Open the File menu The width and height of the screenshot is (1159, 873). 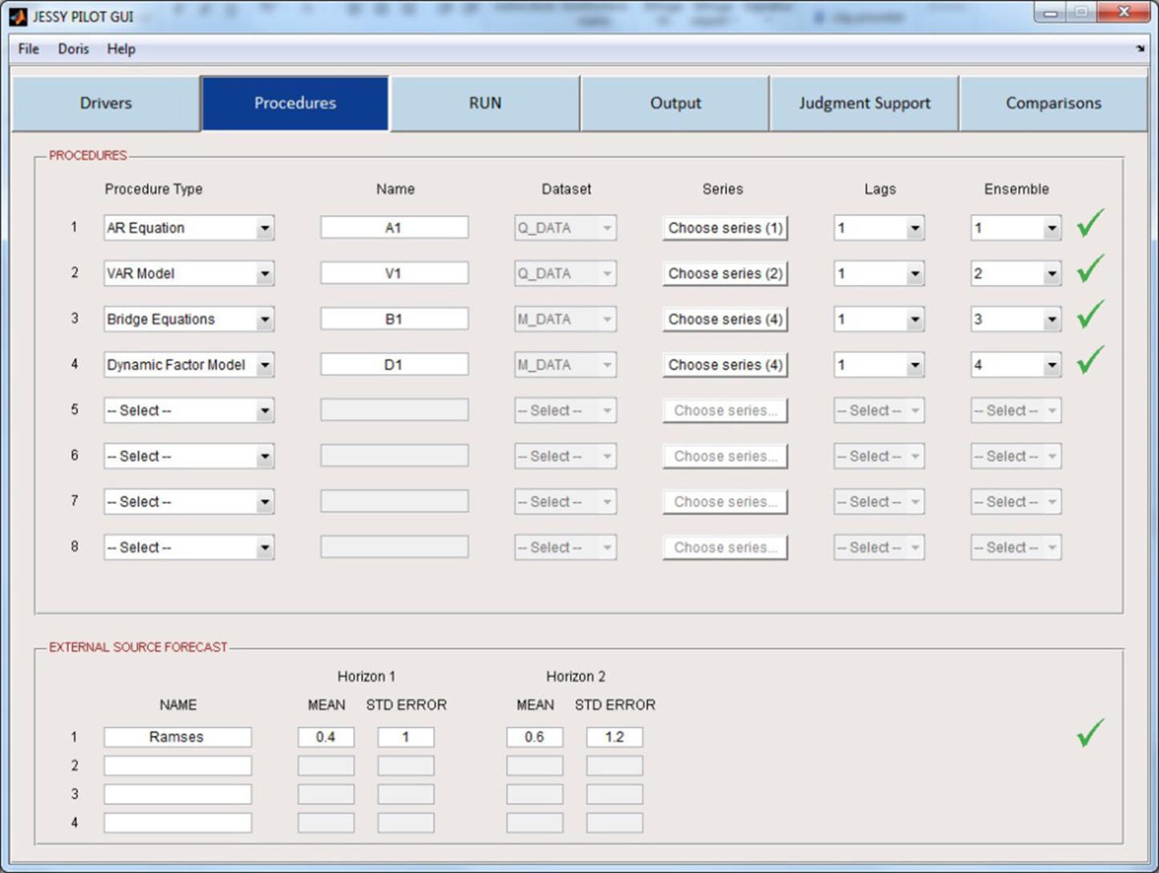pos(28,49)
